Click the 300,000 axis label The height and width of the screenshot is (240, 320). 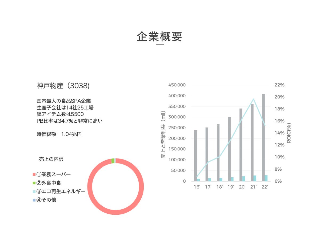177,117
